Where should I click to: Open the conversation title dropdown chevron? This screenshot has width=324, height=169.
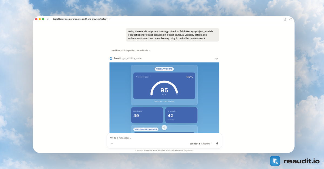click(x=110, y=19)
